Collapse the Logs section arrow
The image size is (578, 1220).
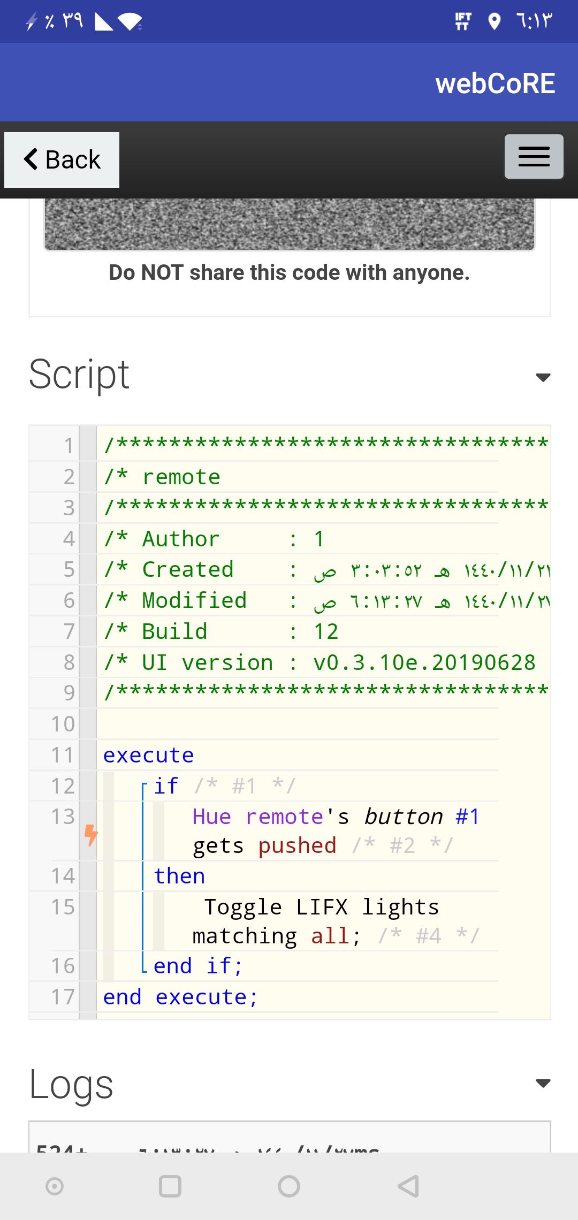(543, 1083)
